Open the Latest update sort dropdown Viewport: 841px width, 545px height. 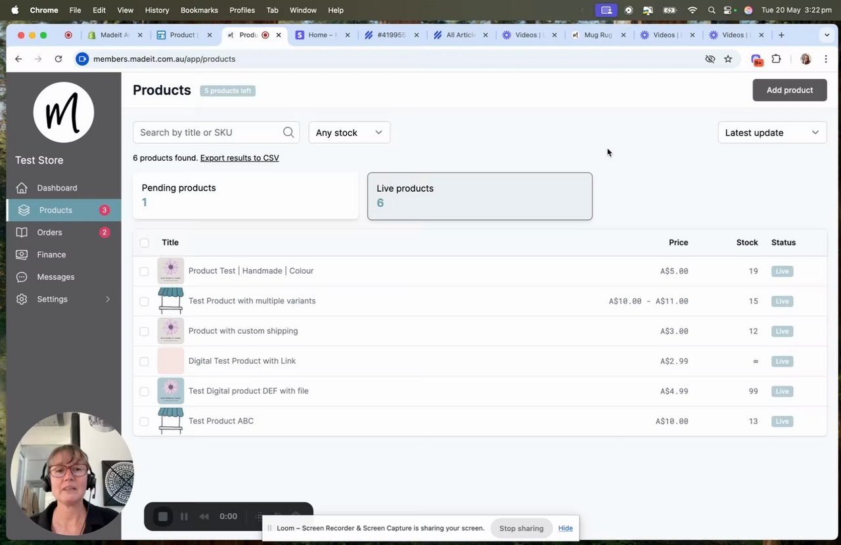click(772, 132)
